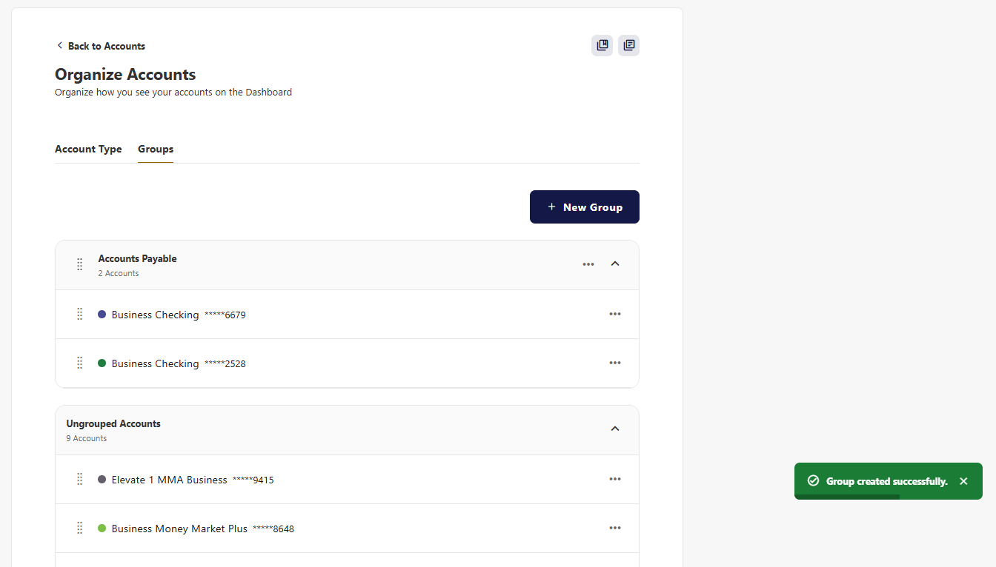Click drag handle for Business Money Market Plus
This screenshot has width=996, height=567.
[79, 528]
